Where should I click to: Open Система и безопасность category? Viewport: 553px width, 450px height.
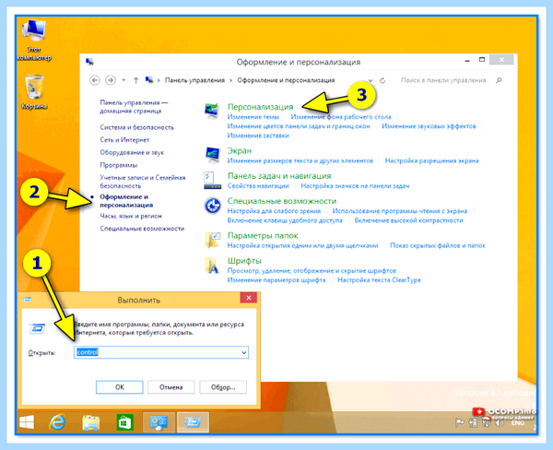136,127
